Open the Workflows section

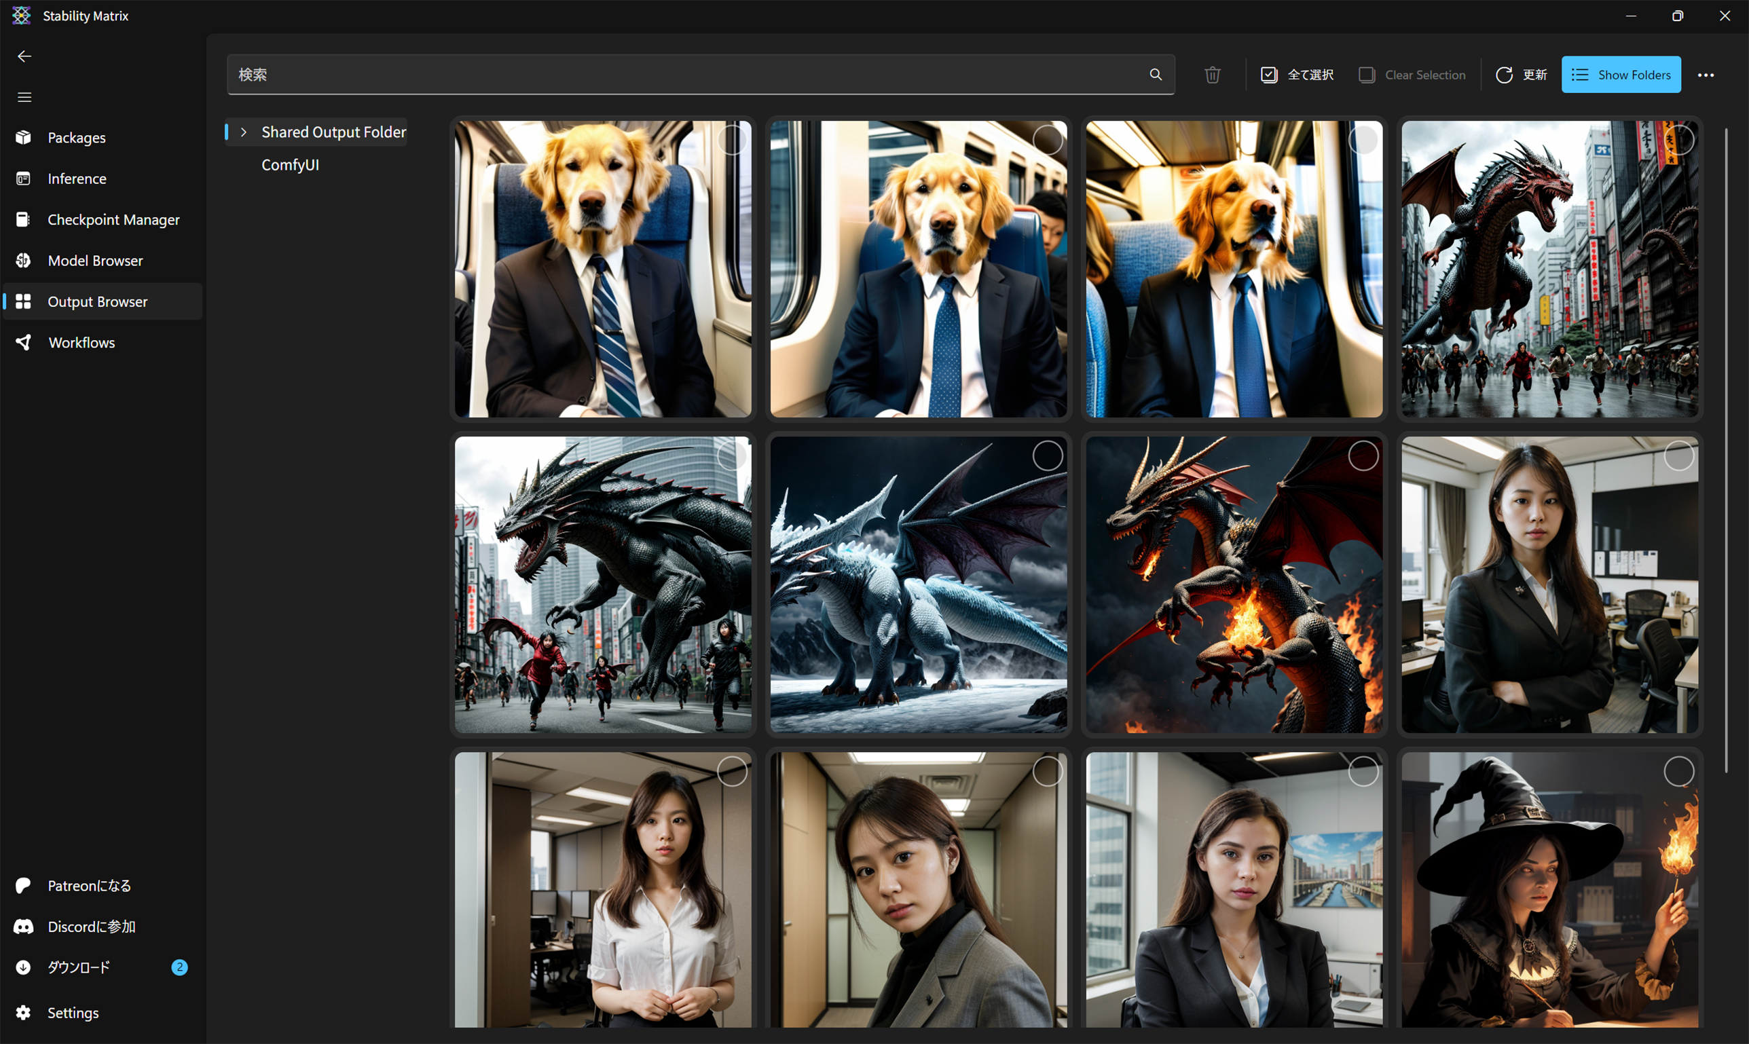[81, 343]
